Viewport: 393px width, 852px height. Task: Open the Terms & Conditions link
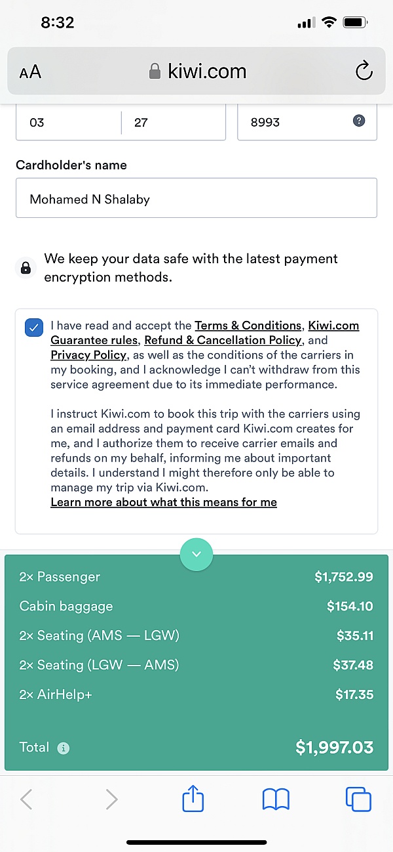[x=248, y=325]
